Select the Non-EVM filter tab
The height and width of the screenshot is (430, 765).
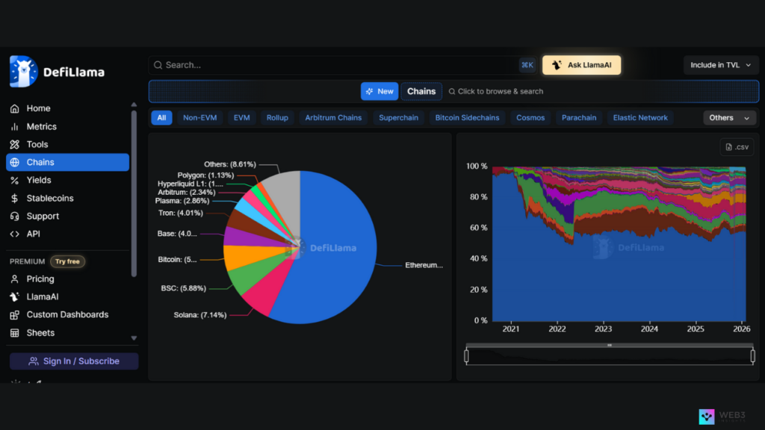coord(199,118)
